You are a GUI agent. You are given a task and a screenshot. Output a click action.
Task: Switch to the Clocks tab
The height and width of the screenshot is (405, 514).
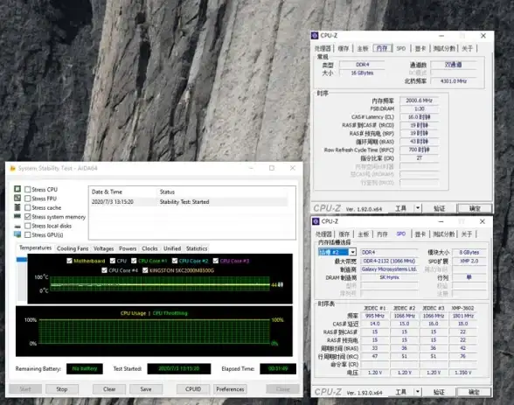[x=149, y=248]
